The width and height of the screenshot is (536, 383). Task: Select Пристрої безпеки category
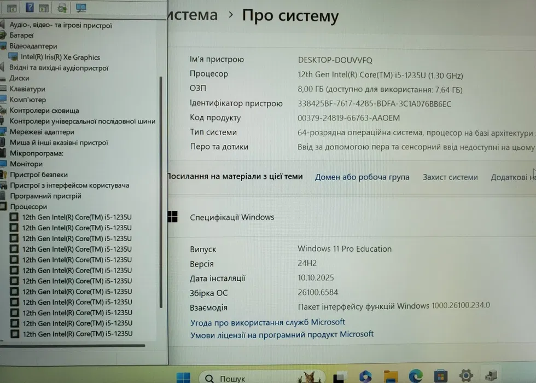tap(39, 175)
